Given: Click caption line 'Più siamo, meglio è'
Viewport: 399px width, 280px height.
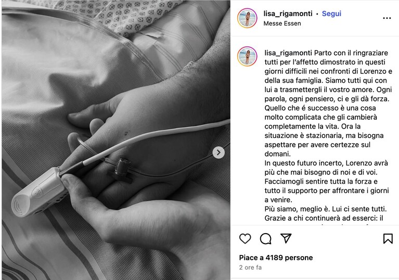Looking at the screenshot, I should 326,209.
